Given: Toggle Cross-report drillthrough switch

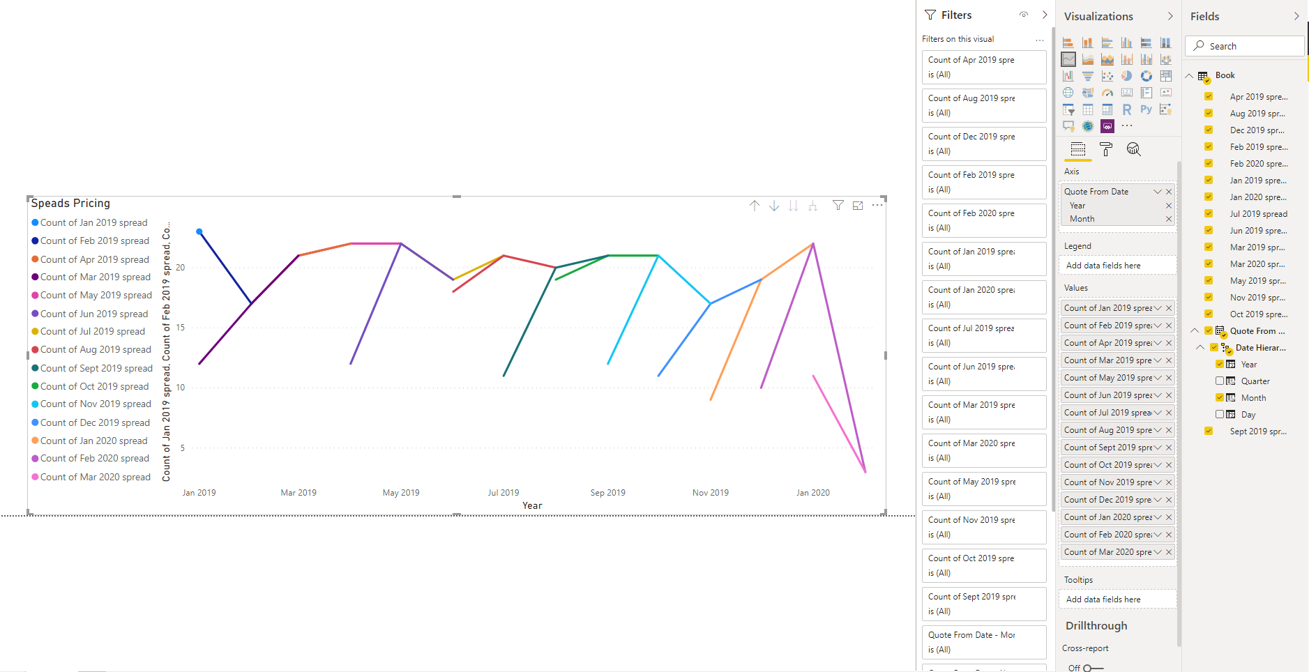Looking at the screenshot, I should [1093, 668].
